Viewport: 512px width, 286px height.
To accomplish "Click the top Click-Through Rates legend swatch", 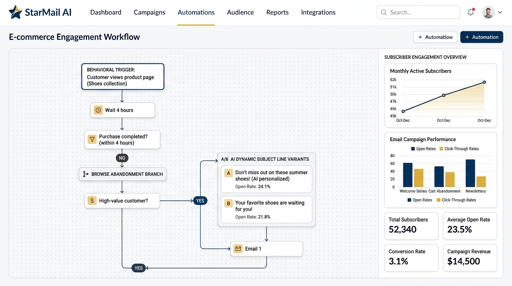I will tap(441, 149).
